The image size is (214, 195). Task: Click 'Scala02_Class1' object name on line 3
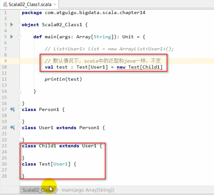pos(62,25)
